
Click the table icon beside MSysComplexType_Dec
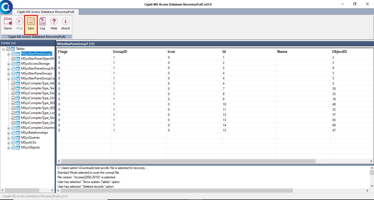click(18, 93)
